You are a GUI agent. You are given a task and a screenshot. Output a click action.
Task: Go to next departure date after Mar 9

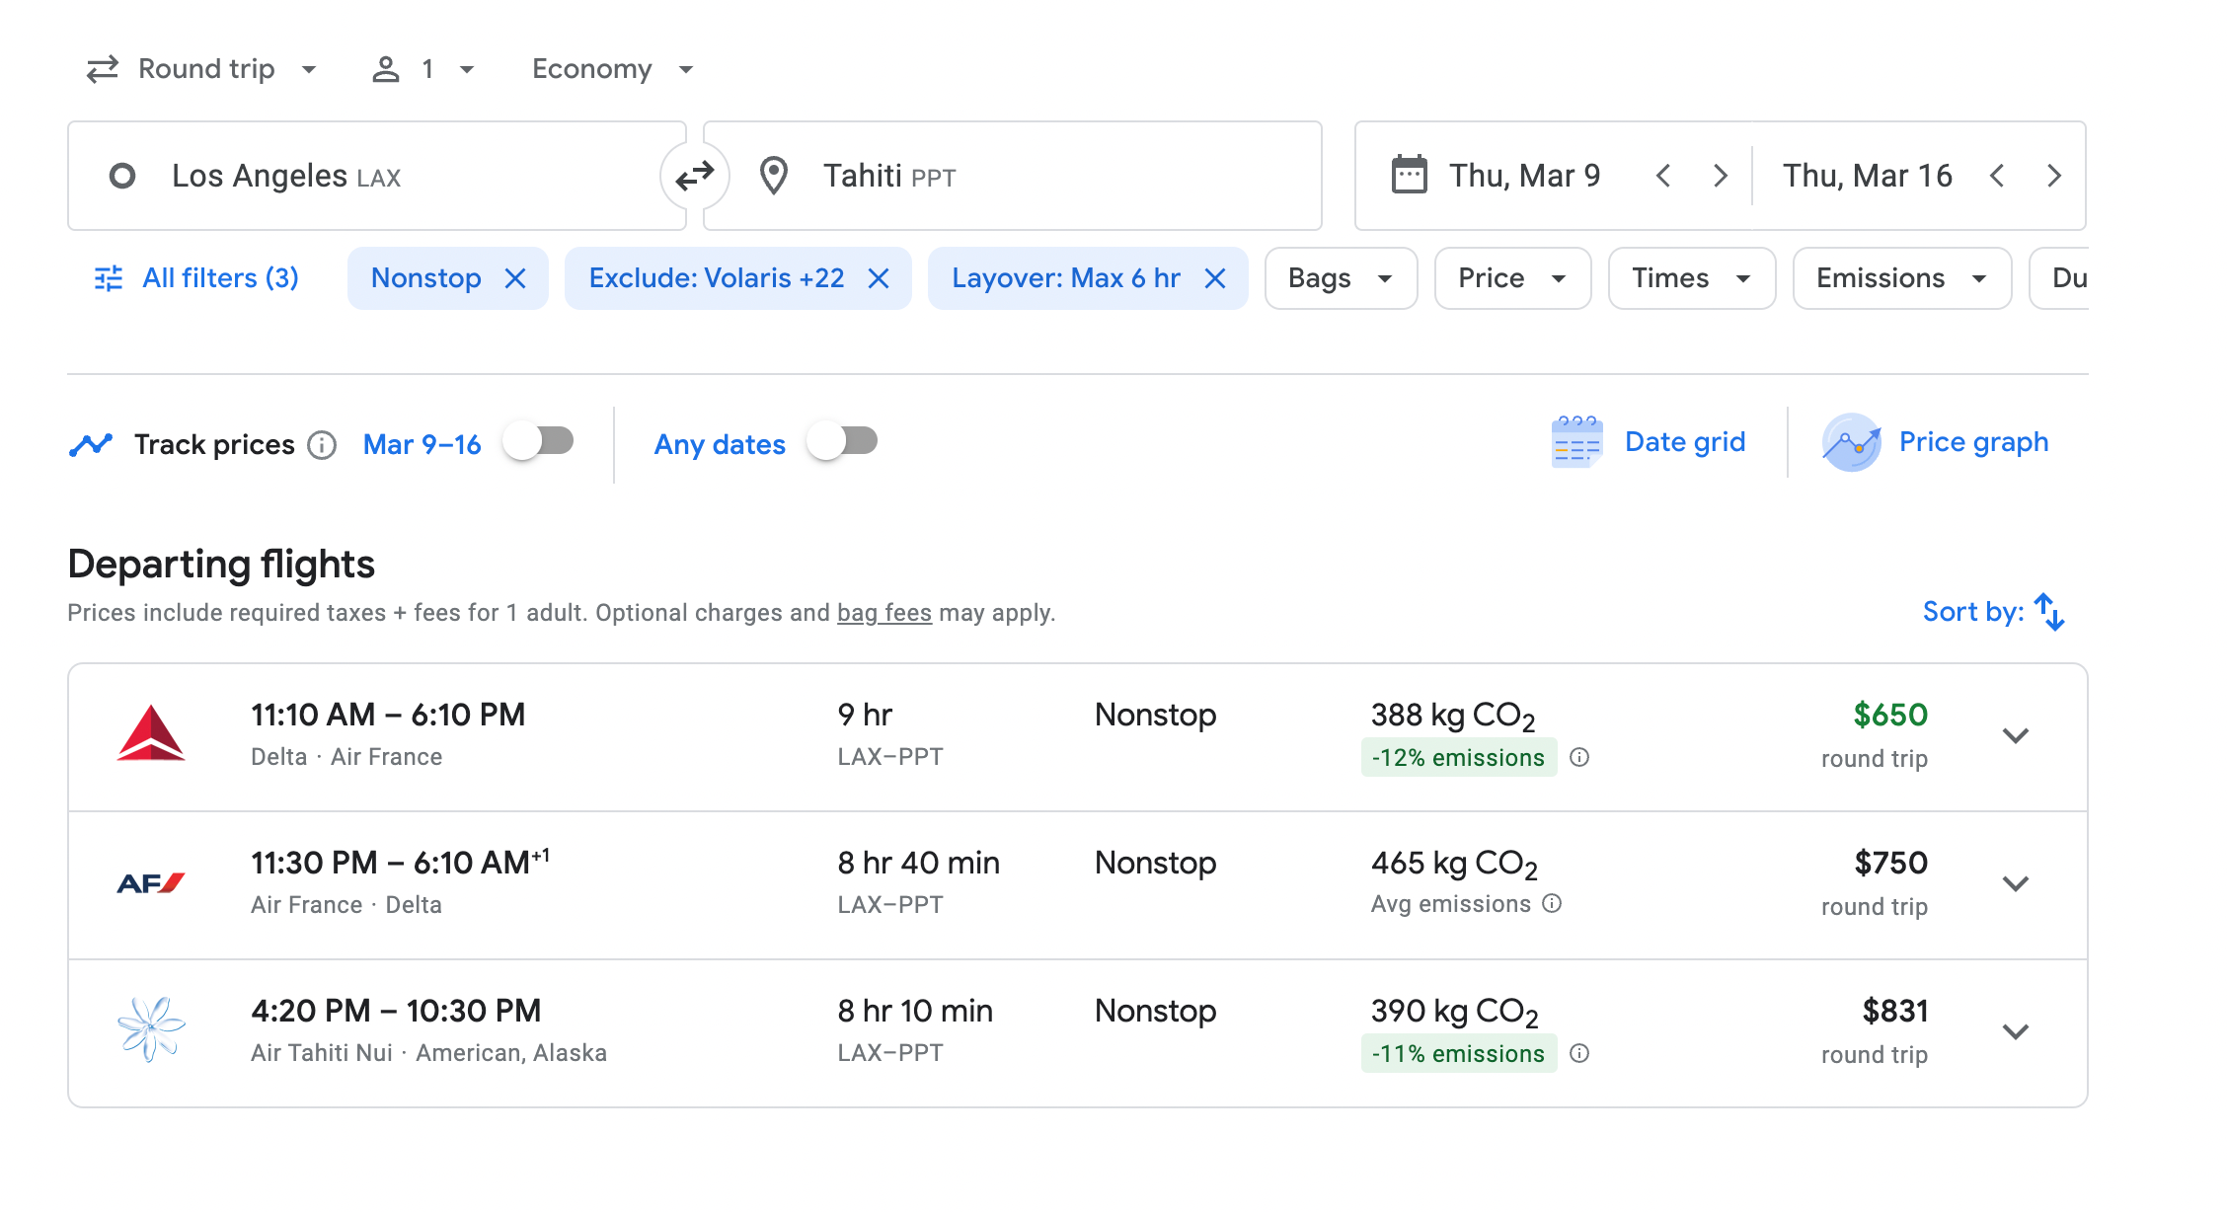[x=1721, y=177]
